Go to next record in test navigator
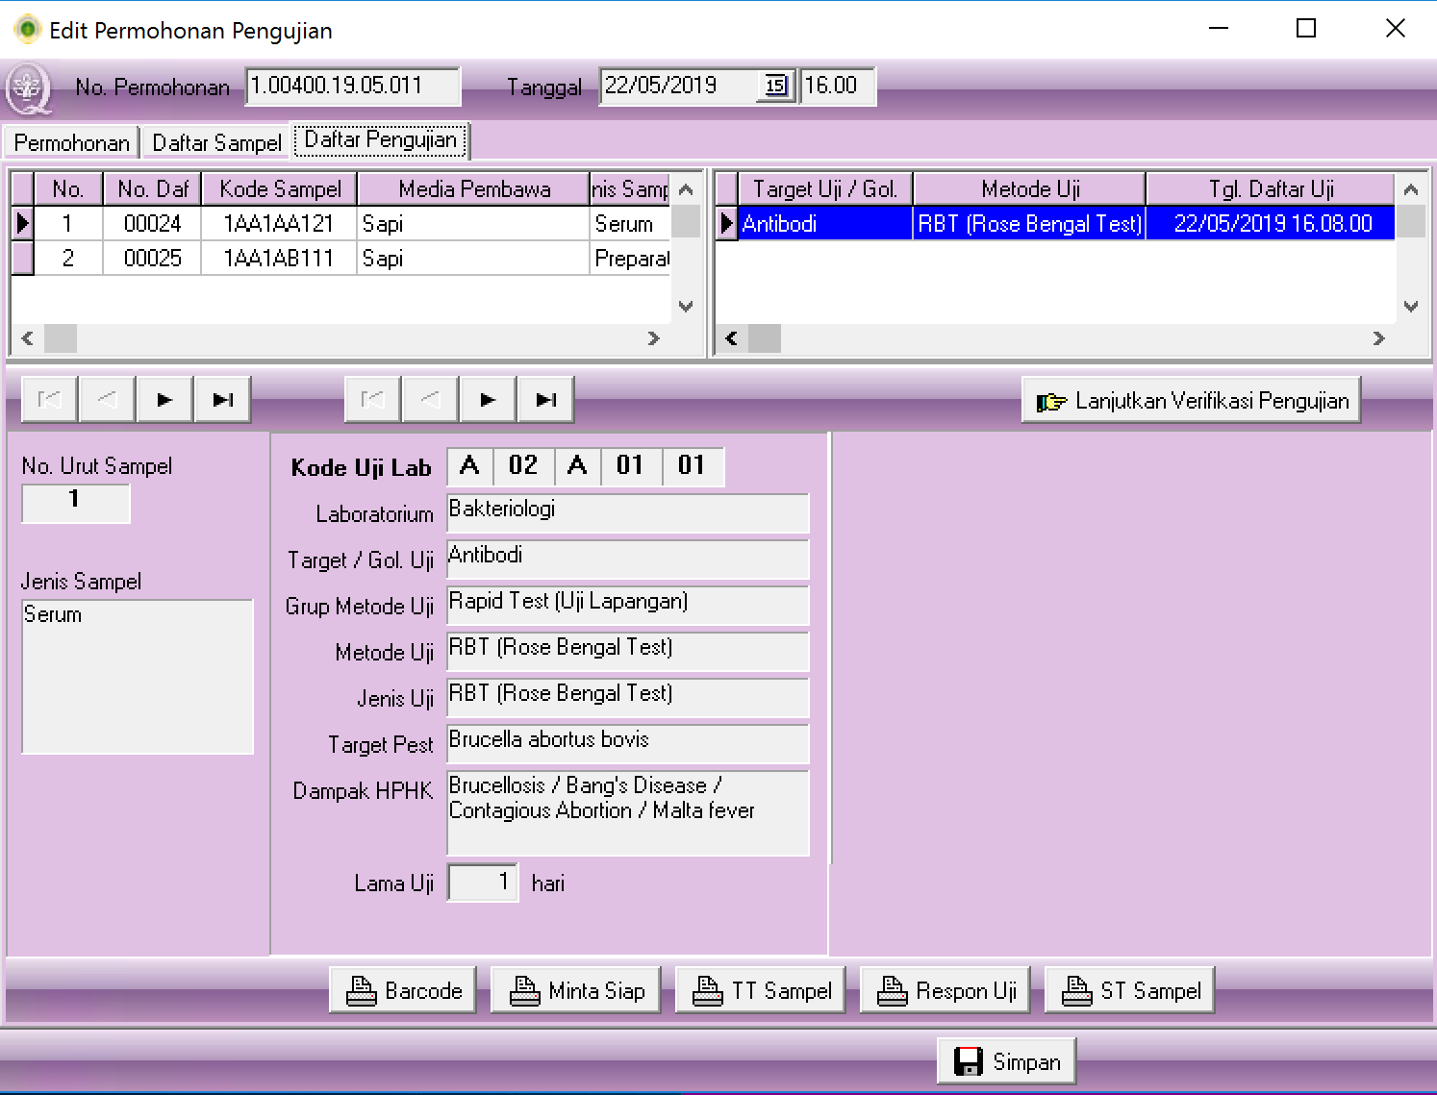Screen dimensions: 1437x1095 [x=488, y=400]
